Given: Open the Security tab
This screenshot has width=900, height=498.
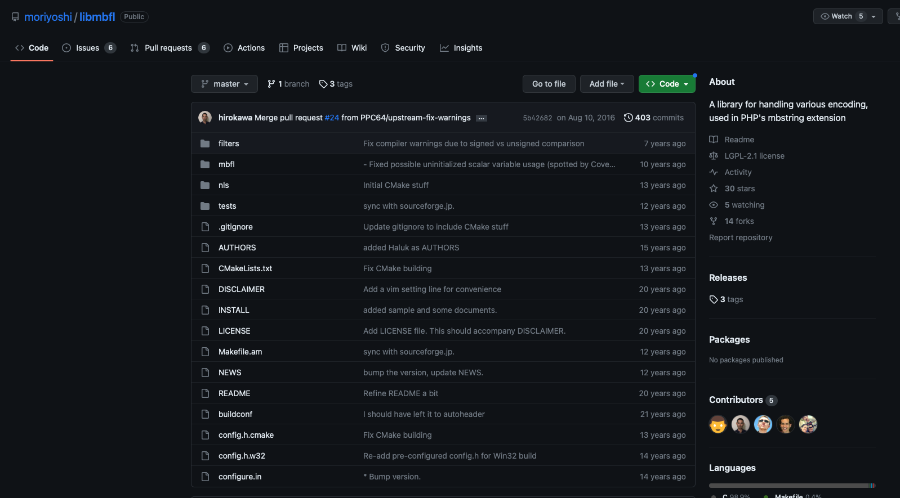Looking at the screenshot, I should click(x=403, y=48).
